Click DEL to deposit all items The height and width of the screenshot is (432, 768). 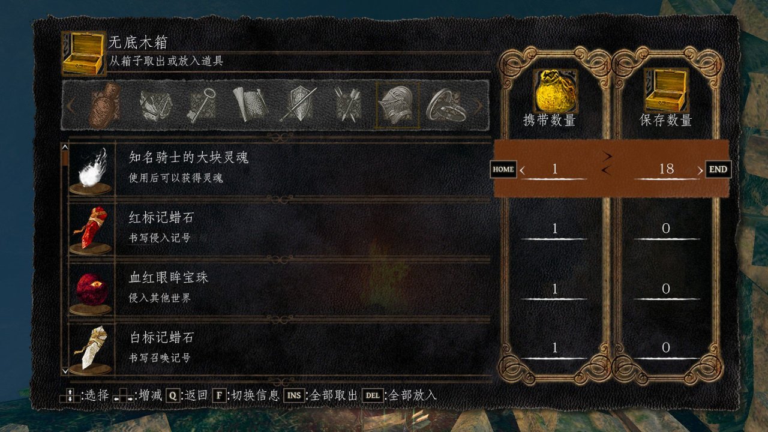[x=372, y=395]
